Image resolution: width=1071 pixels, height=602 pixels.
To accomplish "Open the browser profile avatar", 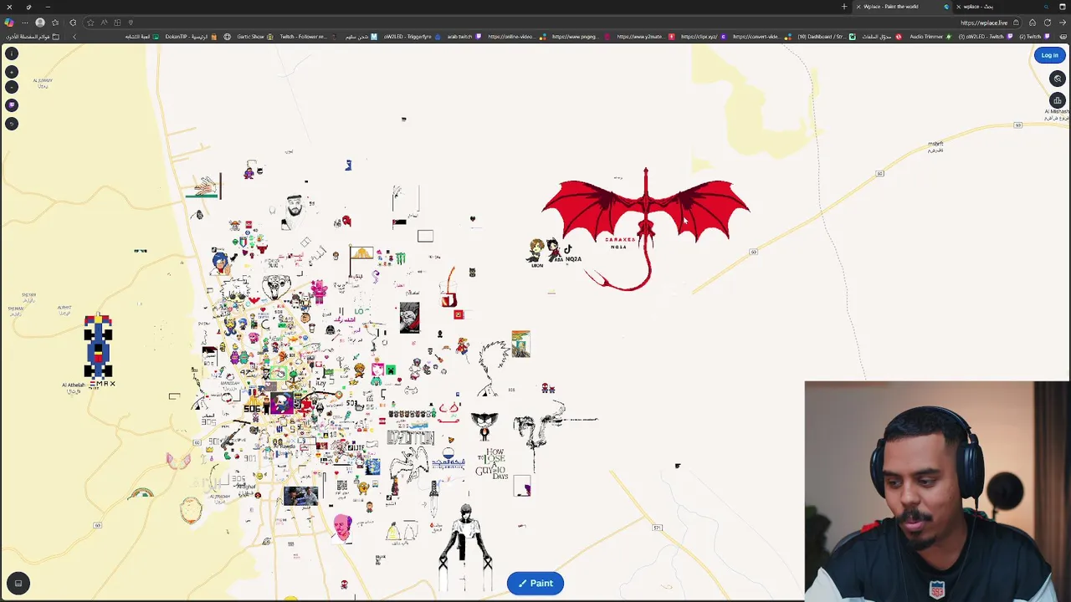I will 40,23.
